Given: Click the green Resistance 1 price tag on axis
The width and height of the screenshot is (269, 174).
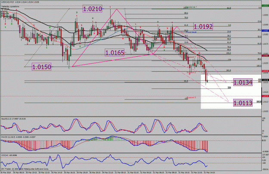Looking at the screenshot, I should pos(265,6).
